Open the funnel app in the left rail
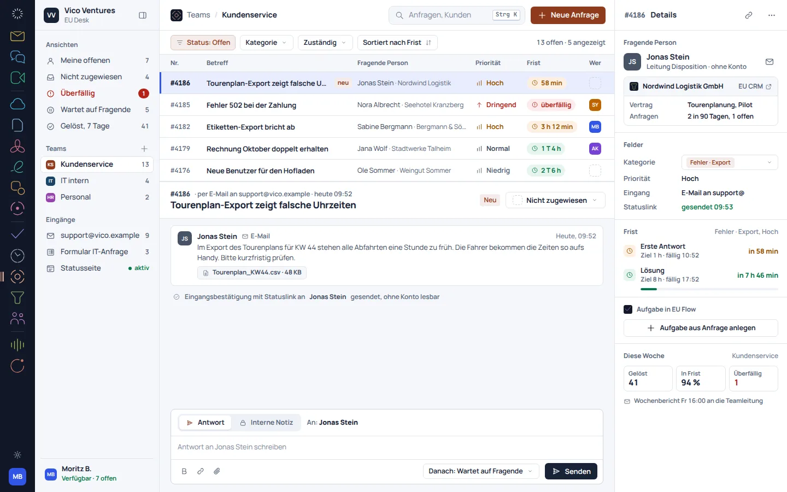This screenshot has width=787, height=492. [x=17, y=297]
